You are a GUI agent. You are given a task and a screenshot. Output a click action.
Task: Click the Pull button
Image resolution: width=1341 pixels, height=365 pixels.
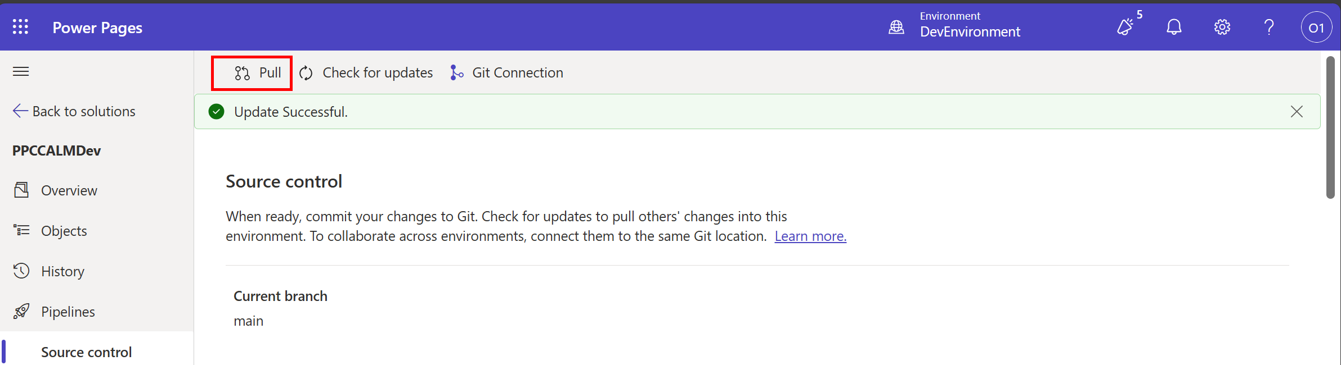pyautogui.click(x=258, y=73)
